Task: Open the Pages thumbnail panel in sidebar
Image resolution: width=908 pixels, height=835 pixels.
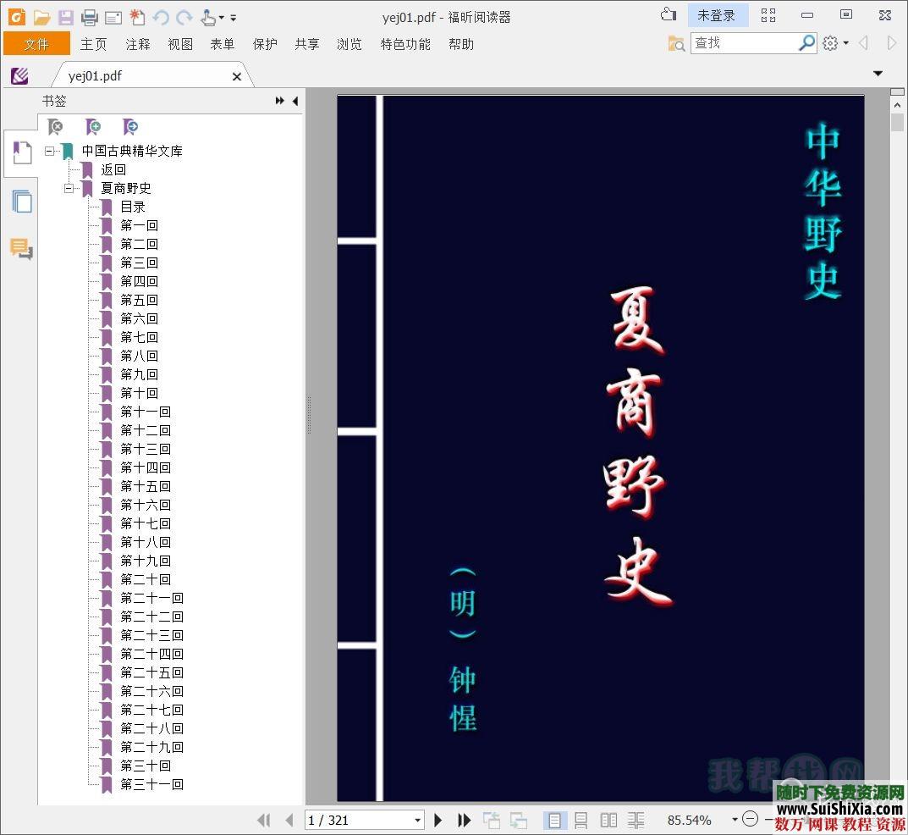Action: [x=21, y=202]
